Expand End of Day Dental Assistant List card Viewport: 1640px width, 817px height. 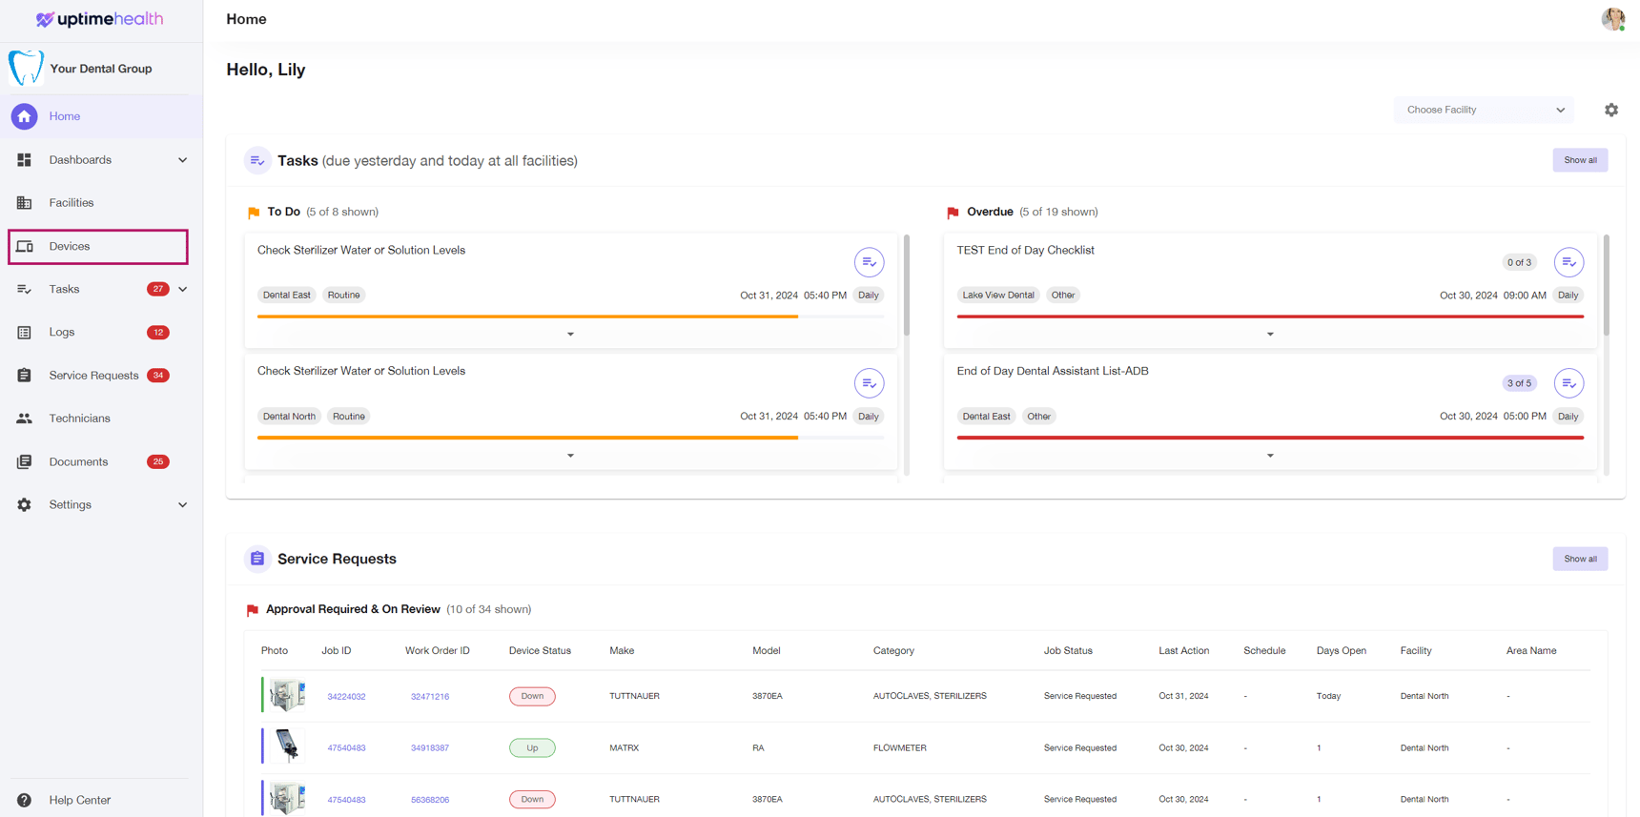click(x=1270, y=456)
